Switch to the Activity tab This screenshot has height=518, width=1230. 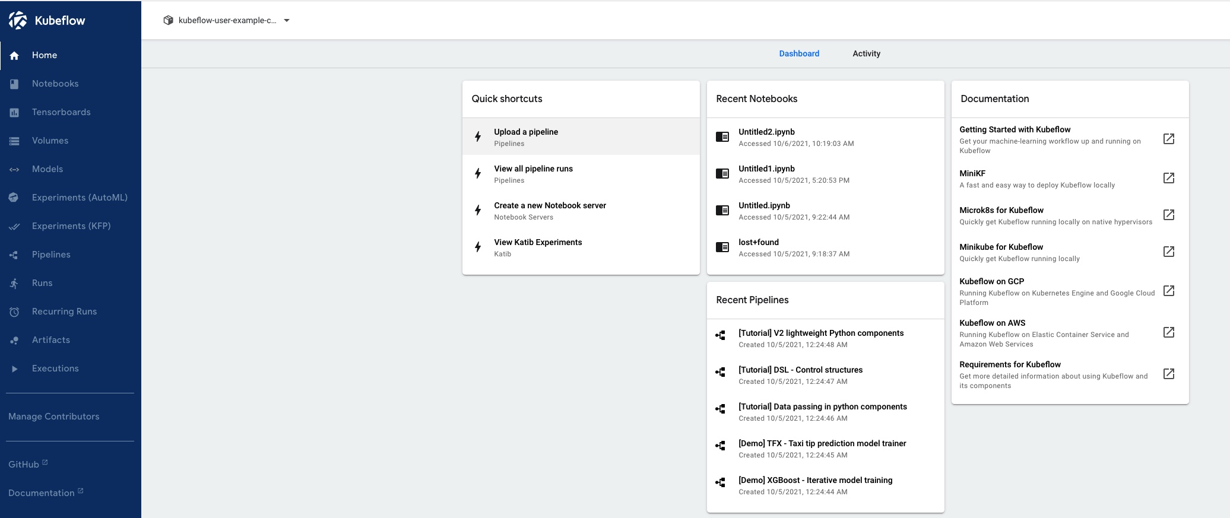866,53
